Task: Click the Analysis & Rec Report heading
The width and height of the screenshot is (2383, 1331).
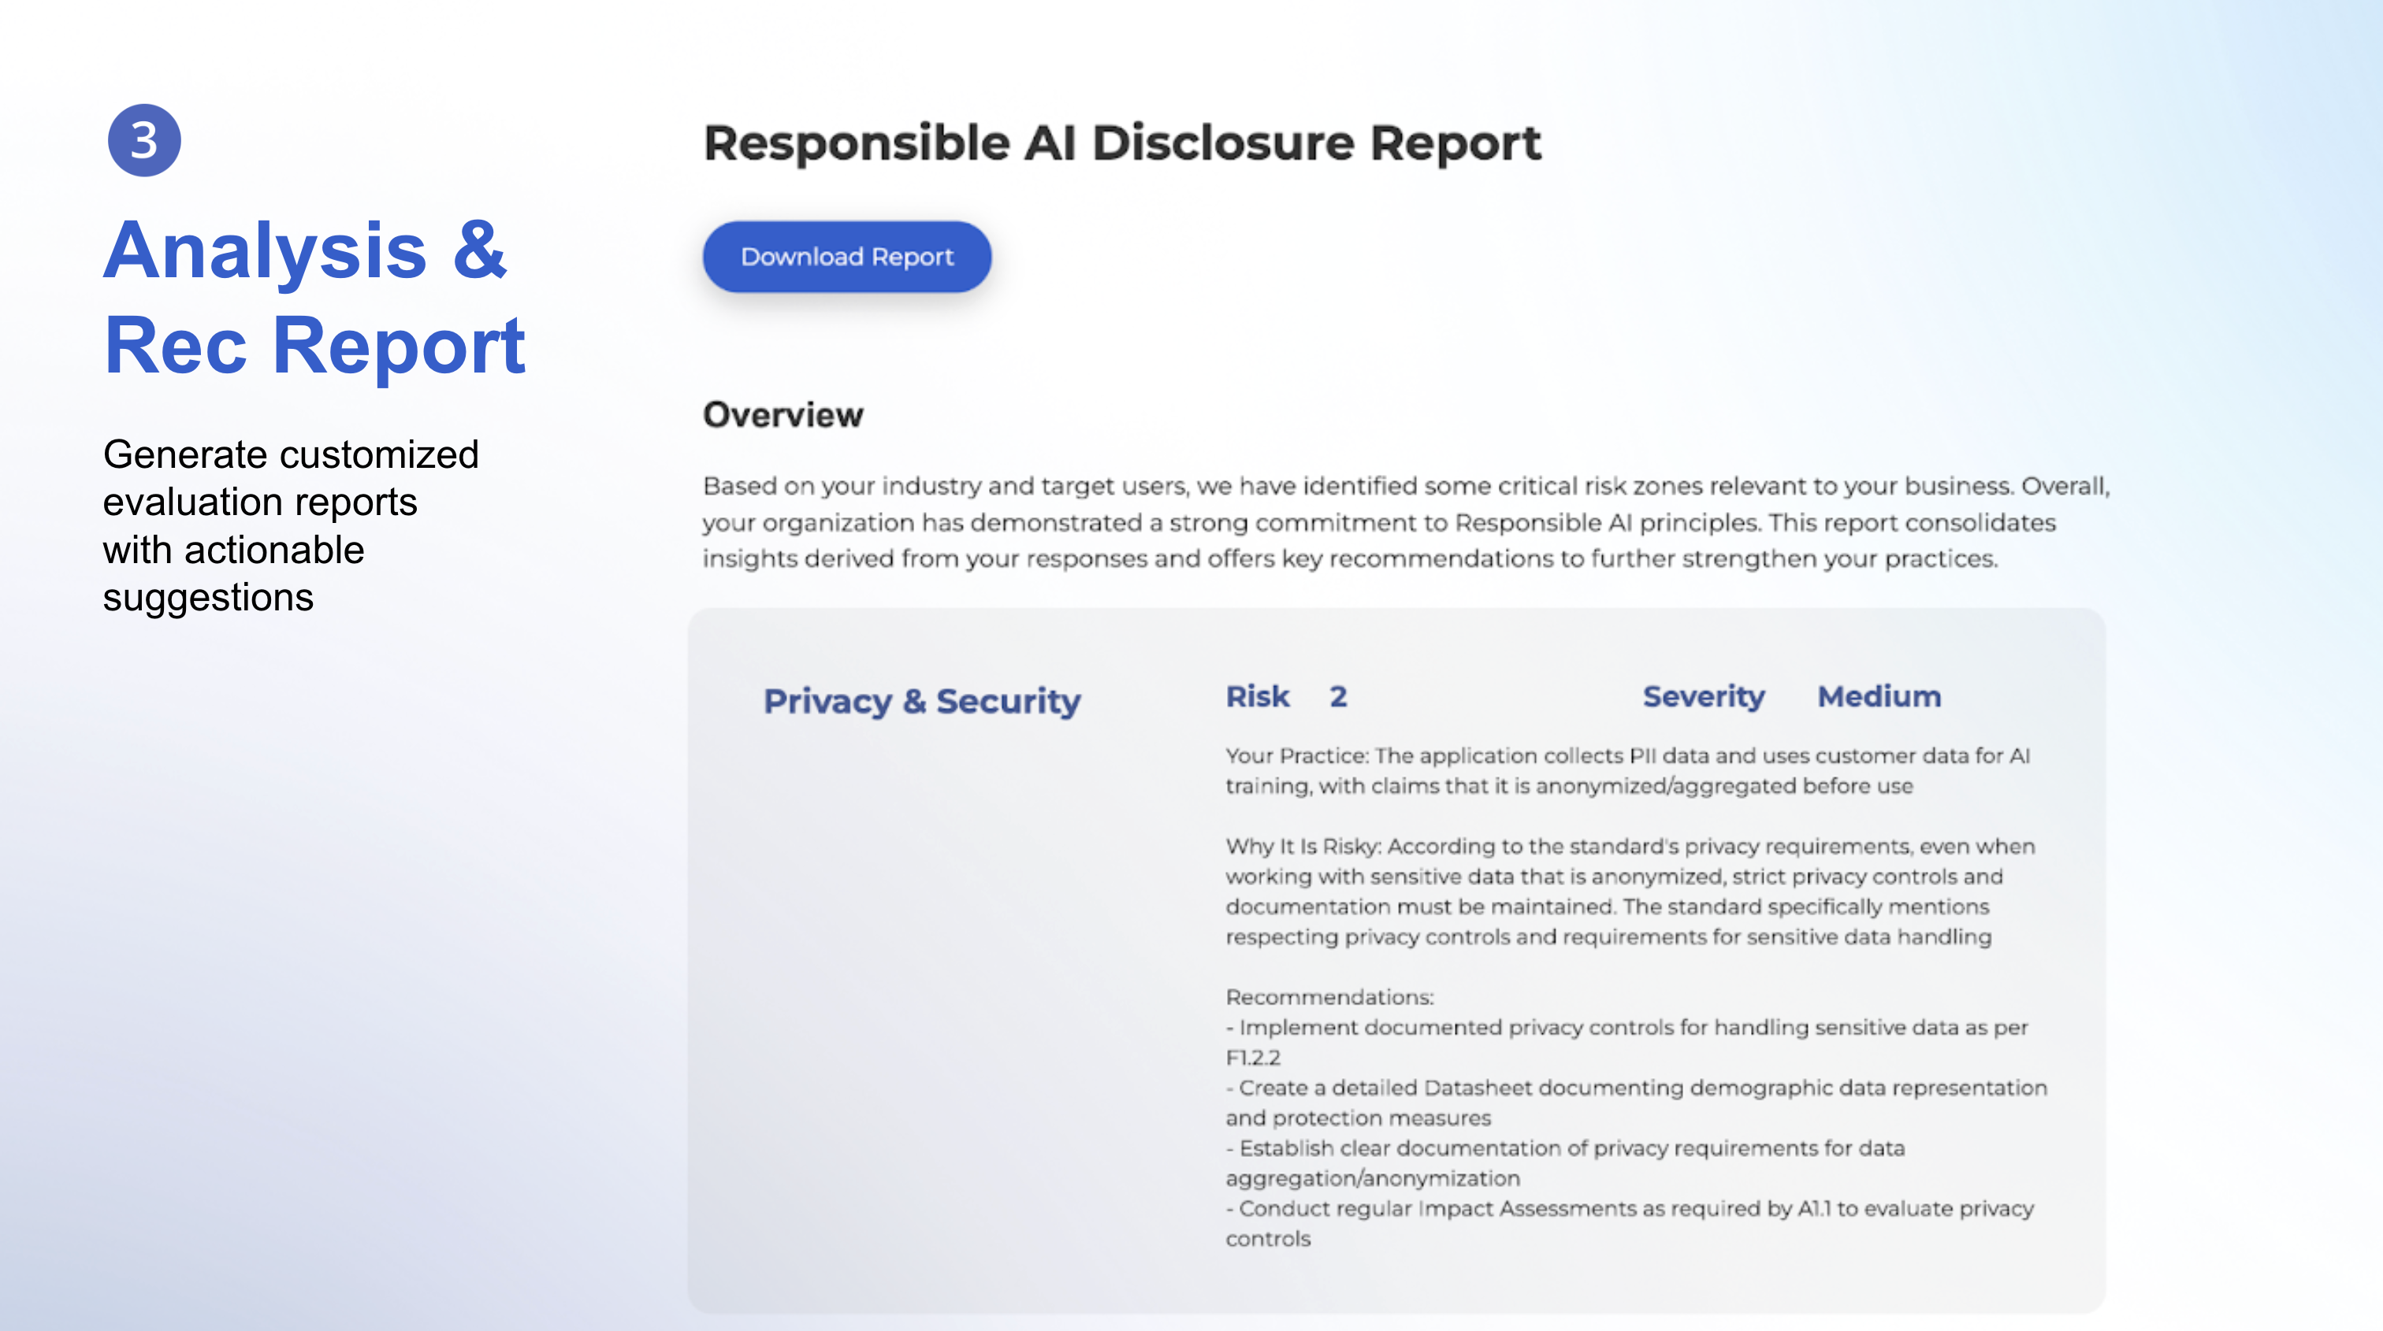Action: pos(313,298)
